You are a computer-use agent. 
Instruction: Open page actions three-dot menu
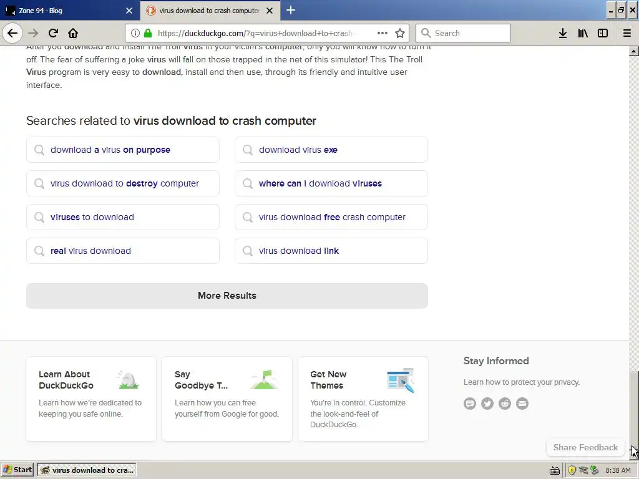pos(383,33)
